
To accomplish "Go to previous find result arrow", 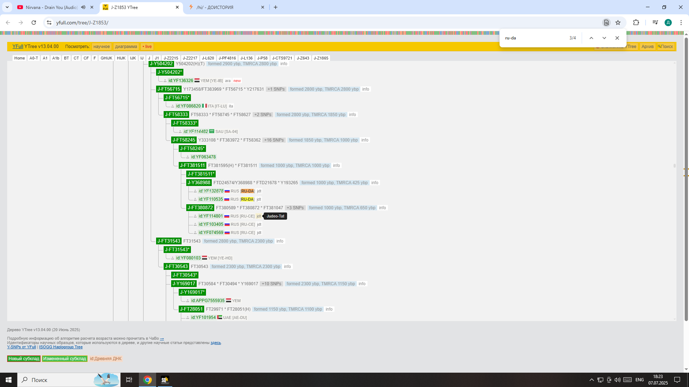I will tap(591, 38).
